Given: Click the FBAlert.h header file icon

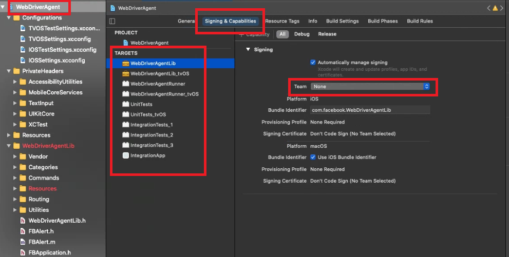Looking at the screenshot, I should (23, 231).
